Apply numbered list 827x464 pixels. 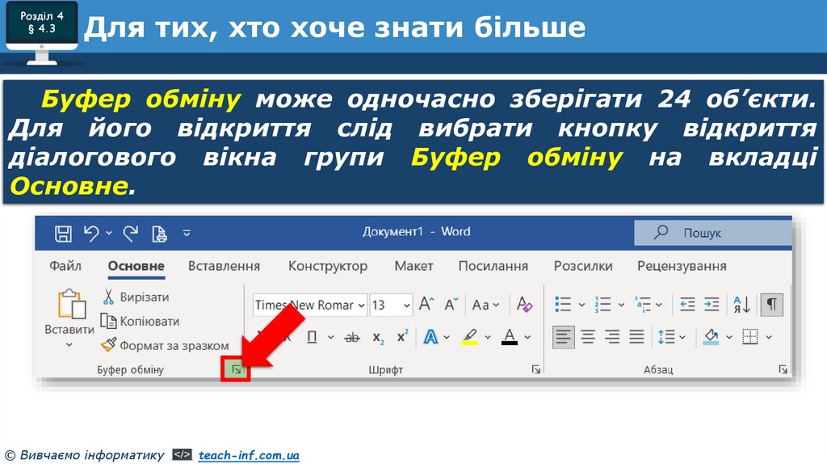pos(602,305)
